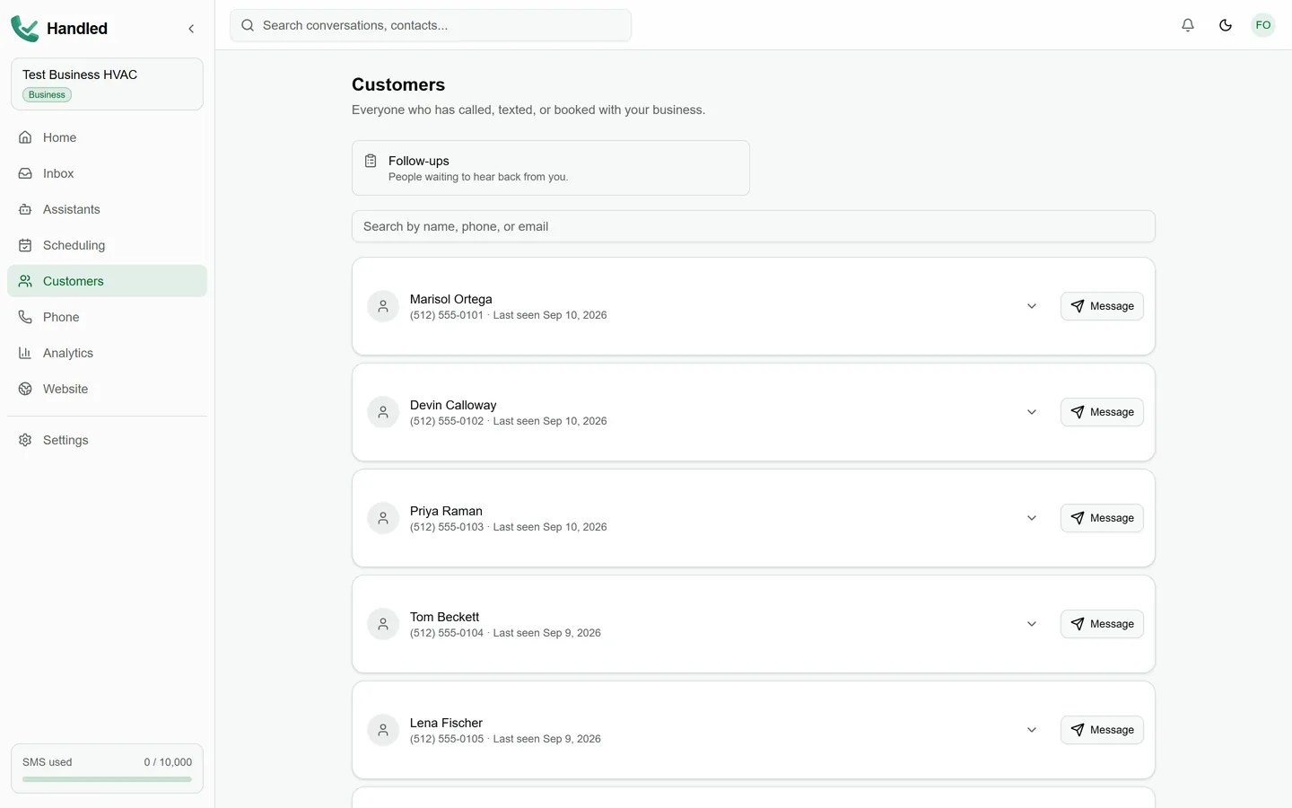Go to Home in the sidebar

(107, 137)
